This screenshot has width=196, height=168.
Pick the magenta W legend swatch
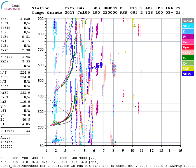pos(188,37)
